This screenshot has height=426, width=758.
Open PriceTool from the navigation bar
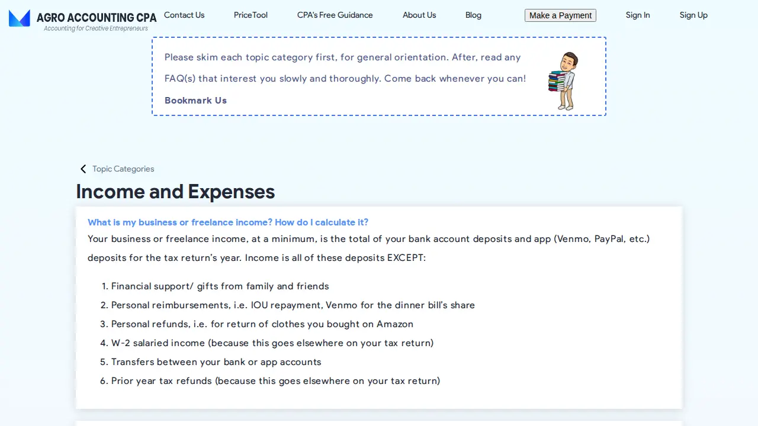[x=250, y=15]
